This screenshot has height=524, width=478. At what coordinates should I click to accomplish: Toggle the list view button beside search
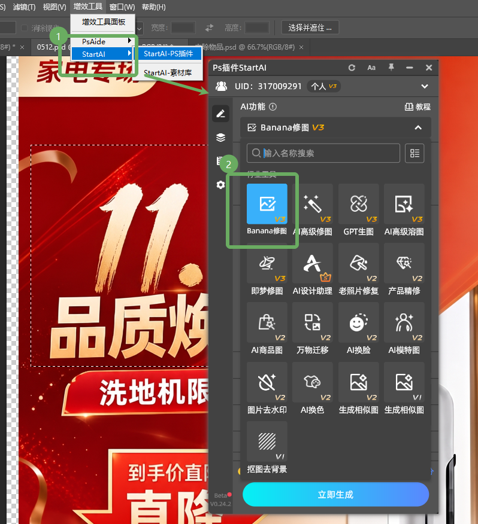click(x=415, y=153)
